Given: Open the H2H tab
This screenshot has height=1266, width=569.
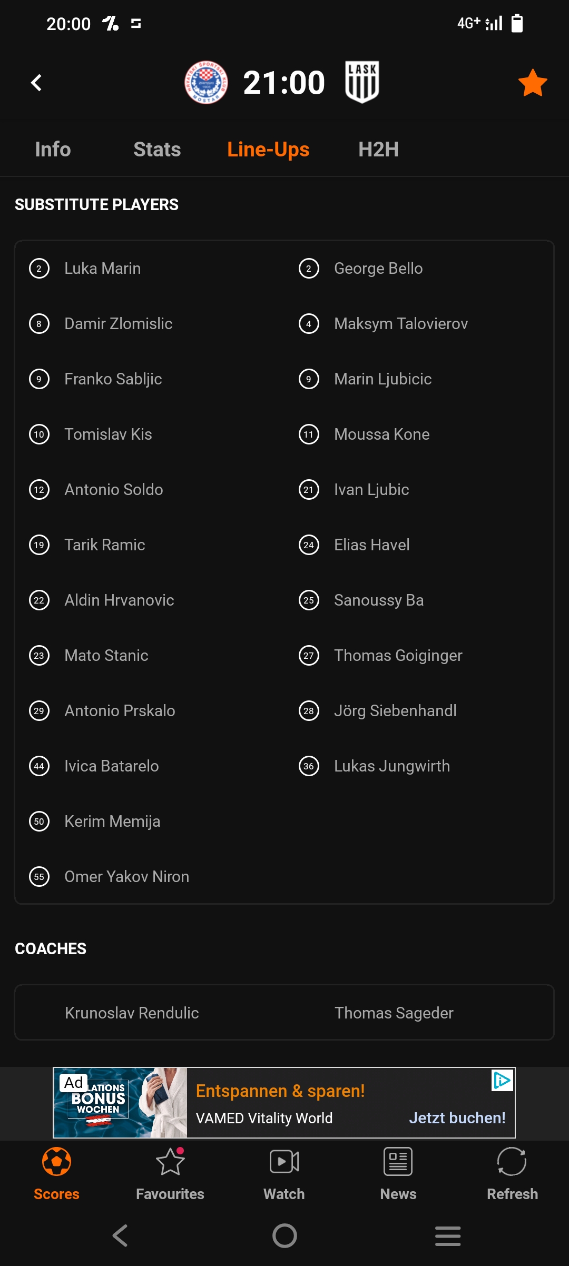Looking at the screenshot, I should (378, 150).
